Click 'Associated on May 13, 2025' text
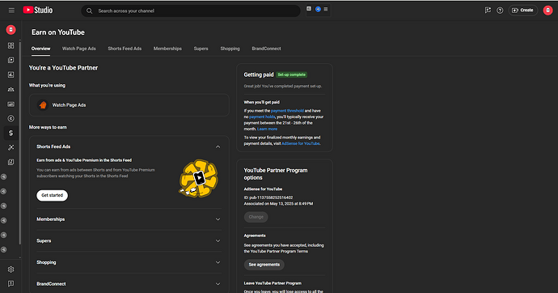The width and height of the screenshot is (558, 293). click(278, 204)
